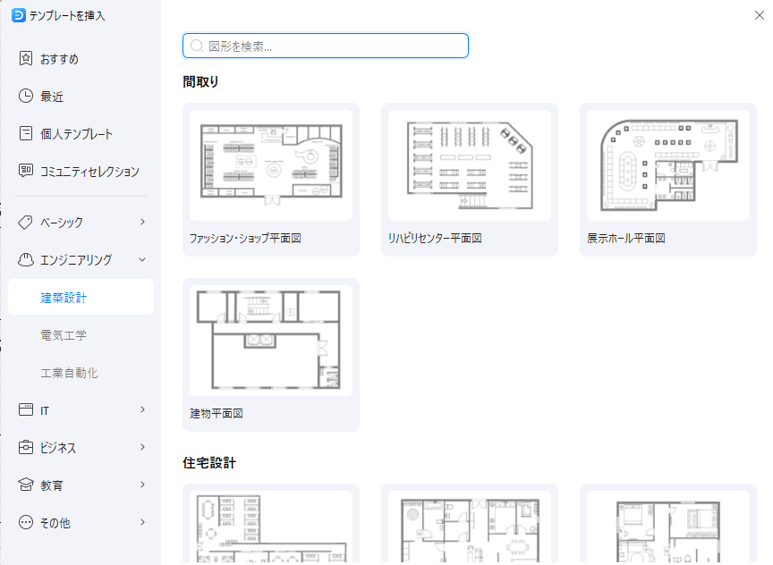The image size is (773, 565).
Task: Select the 建築設計 subcategory
Action: pos(81,297)
